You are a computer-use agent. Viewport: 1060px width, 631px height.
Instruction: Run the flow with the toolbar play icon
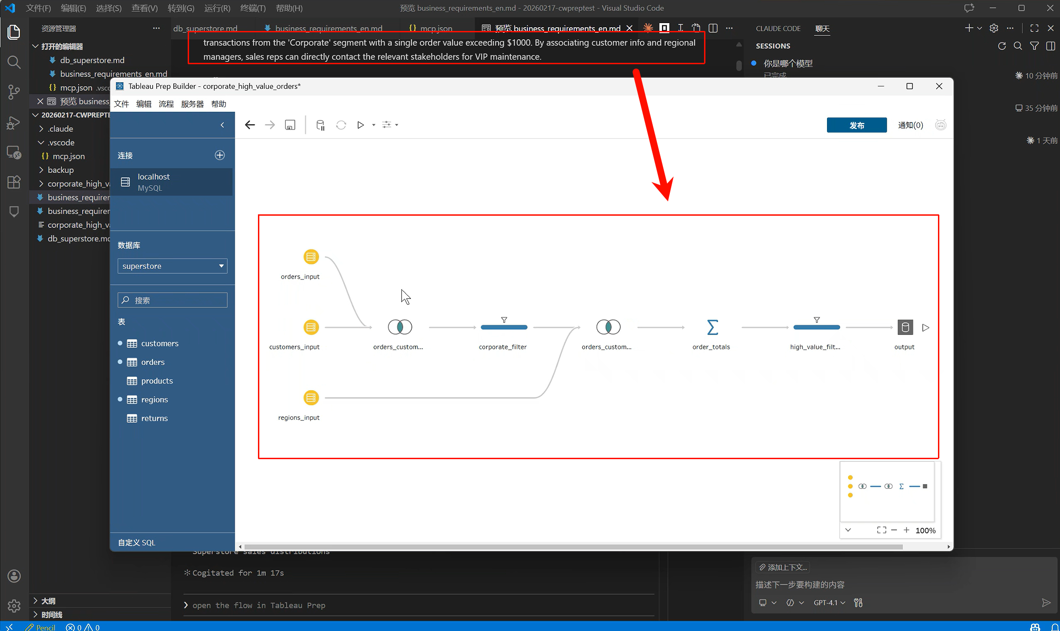[361, 125]
